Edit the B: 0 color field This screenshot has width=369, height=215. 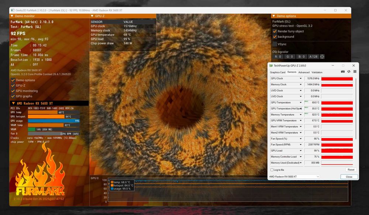[301, 57]
